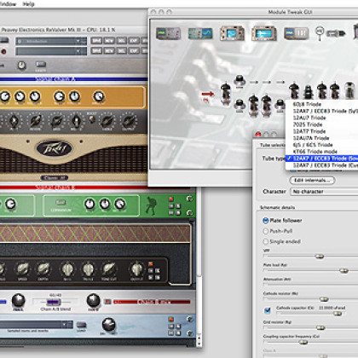
Task: Adjust the SPEED knob on the diamond-grille amp
Action: click(x=22, y=268)
